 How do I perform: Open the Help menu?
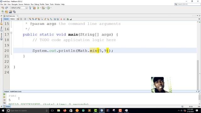coord(63,4)
